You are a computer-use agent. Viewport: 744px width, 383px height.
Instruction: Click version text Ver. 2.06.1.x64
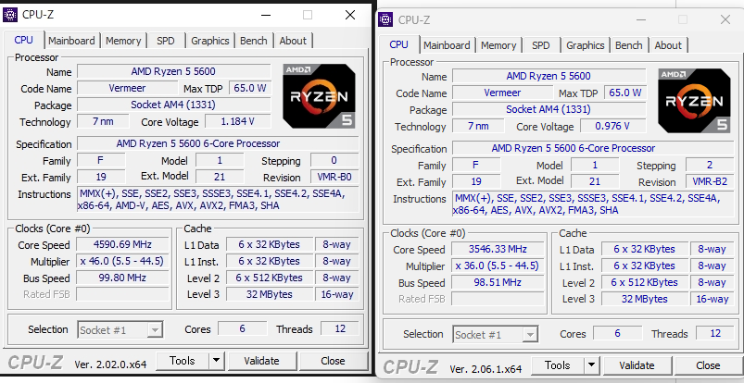(x=485, y=369)
